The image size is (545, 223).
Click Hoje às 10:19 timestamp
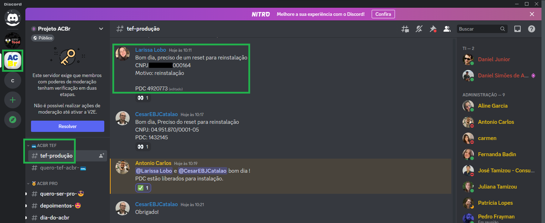186,164
